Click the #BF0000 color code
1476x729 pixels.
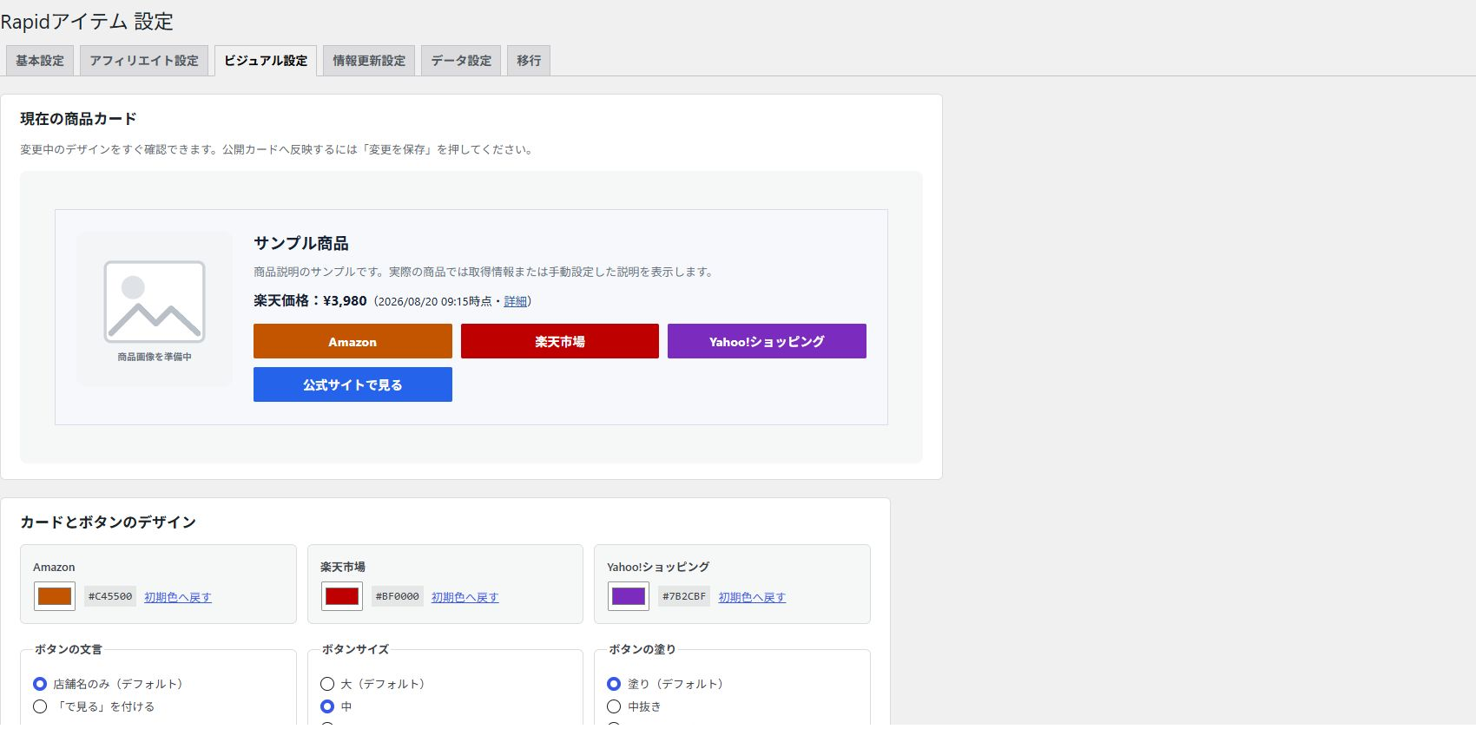coord(398,596)
